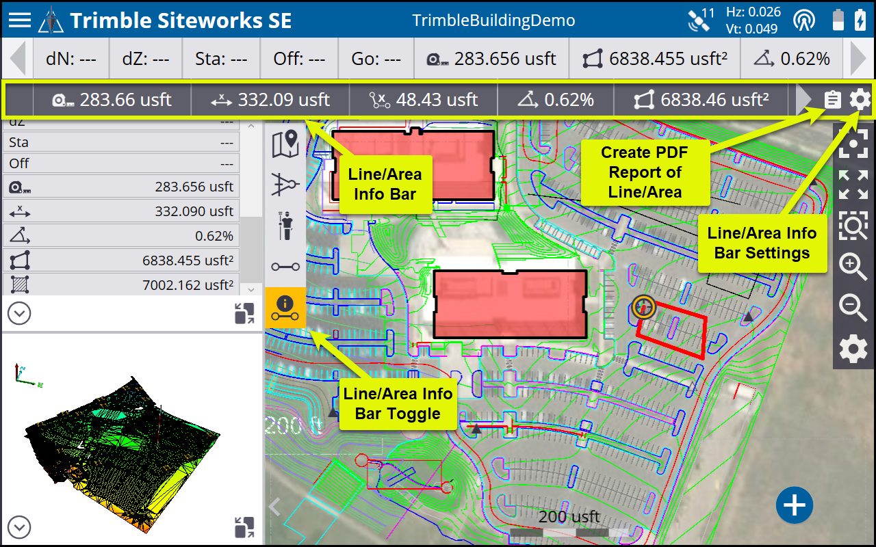Screen dimensions: 876x547
Task: Select the Sta field in the info bar
Action: click(221, 59)
